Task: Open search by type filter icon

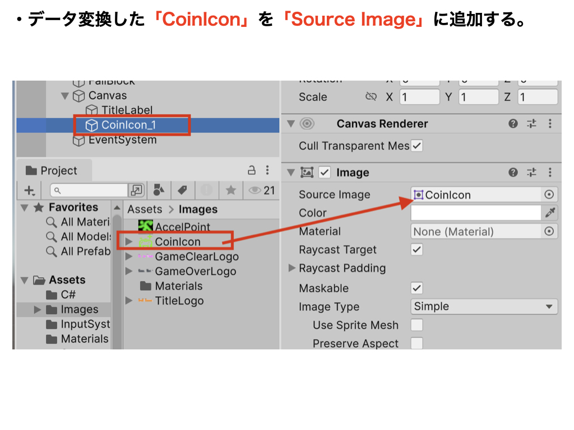Action: (159, 190)
